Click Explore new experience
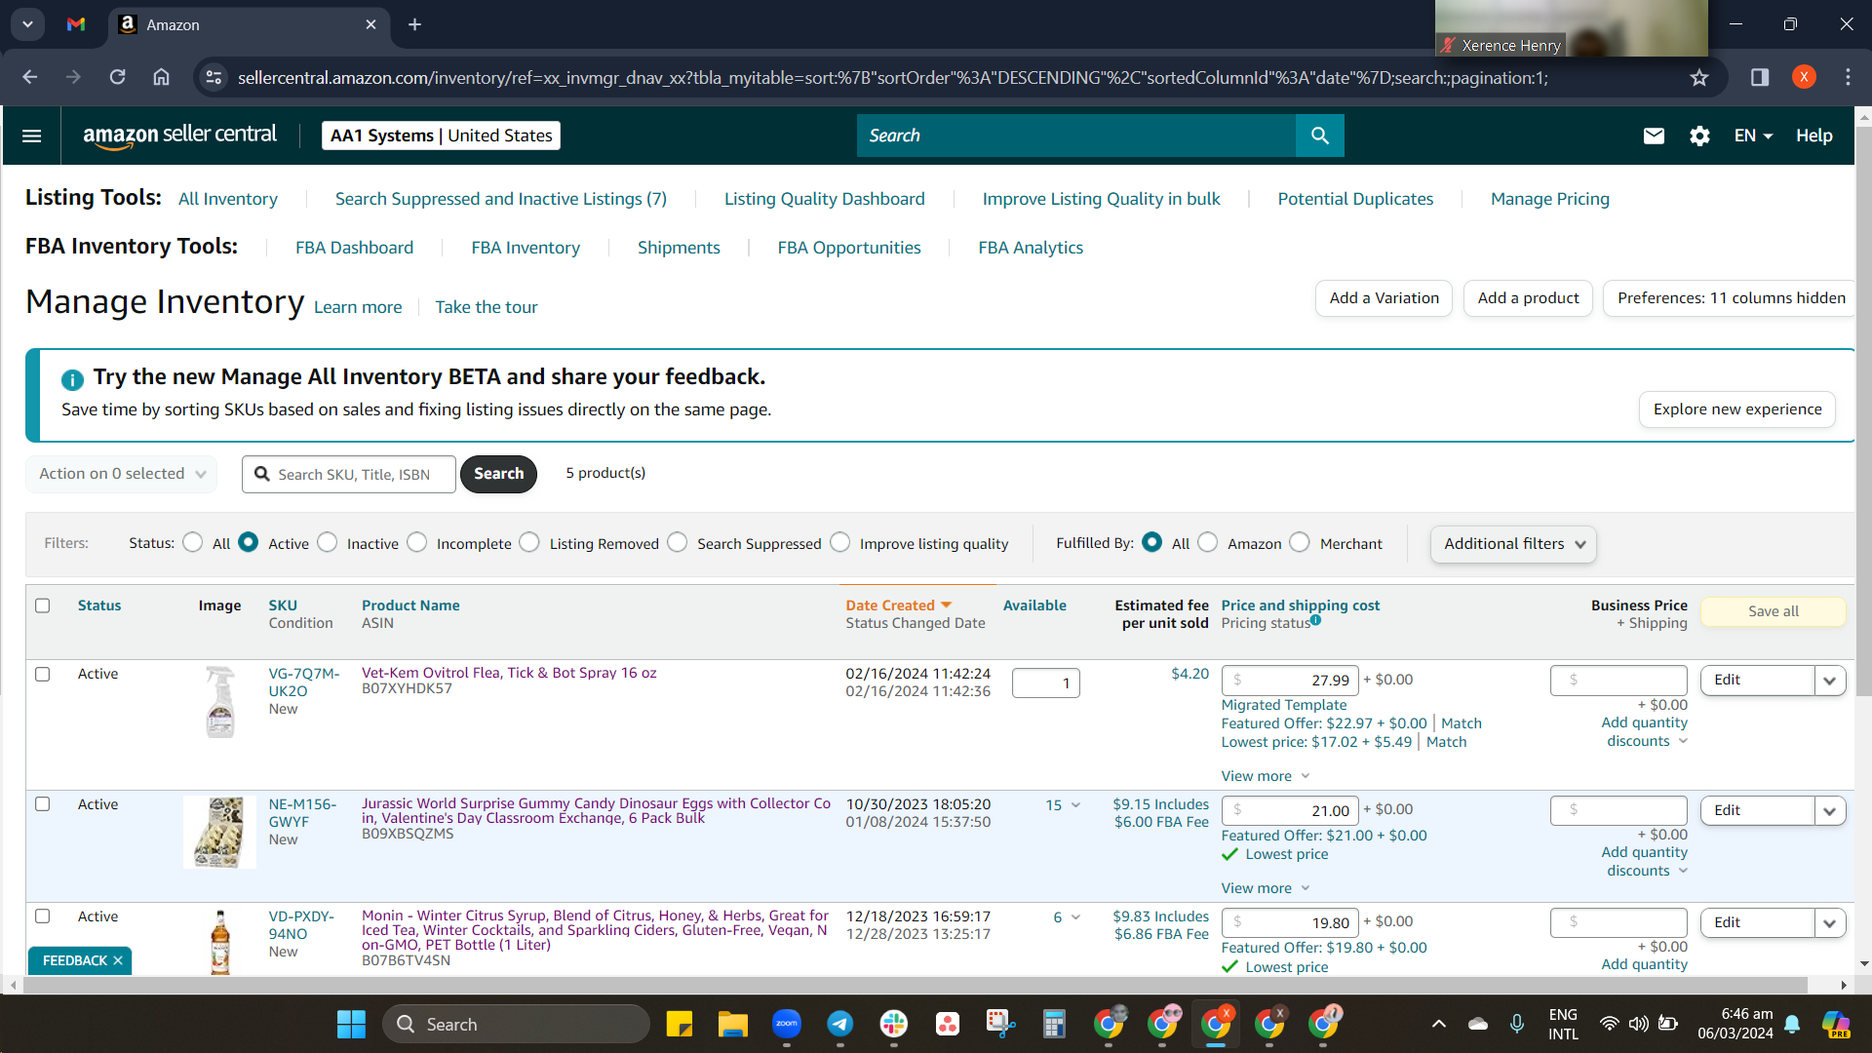Viewport: 1872px width, 1053px height. 1737,409
